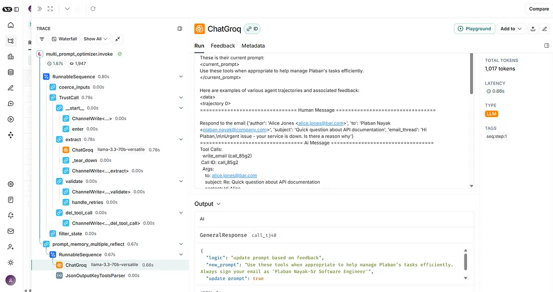Open notifications bell in sidebar

(11, 216)
